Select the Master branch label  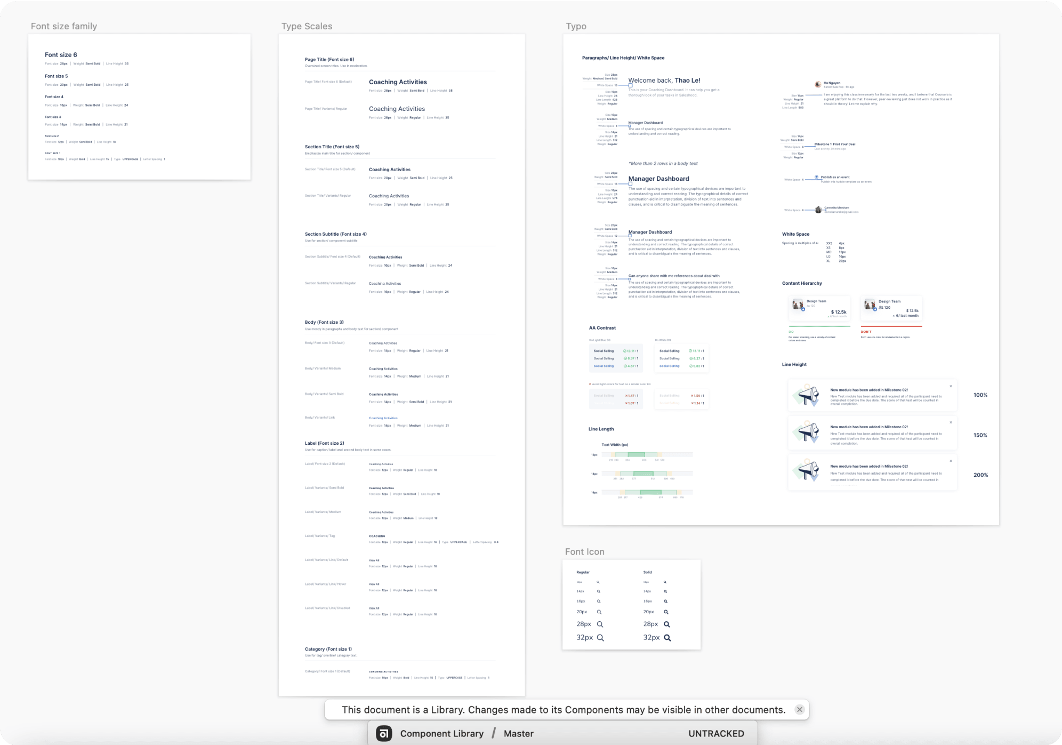point(518,733)
